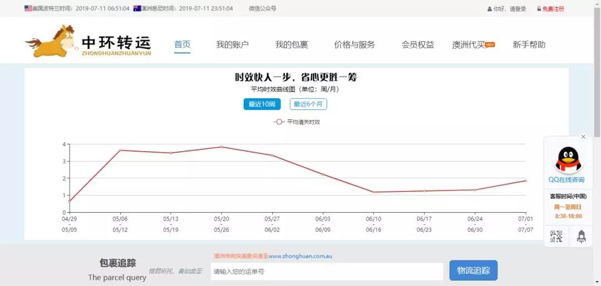Select the 最近10周 chart tab
Viewport: 601px width, 286px height.
(262, 104)
